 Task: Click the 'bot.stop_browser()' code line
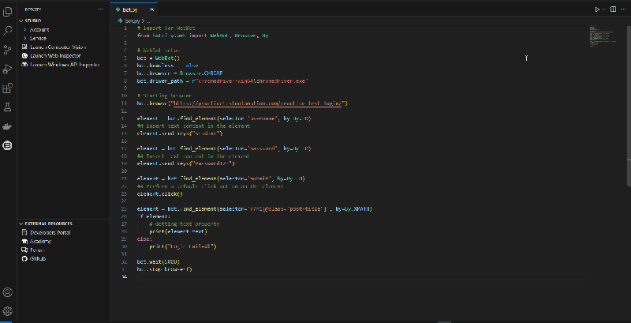pyautogui.click(x=165, y=269)
